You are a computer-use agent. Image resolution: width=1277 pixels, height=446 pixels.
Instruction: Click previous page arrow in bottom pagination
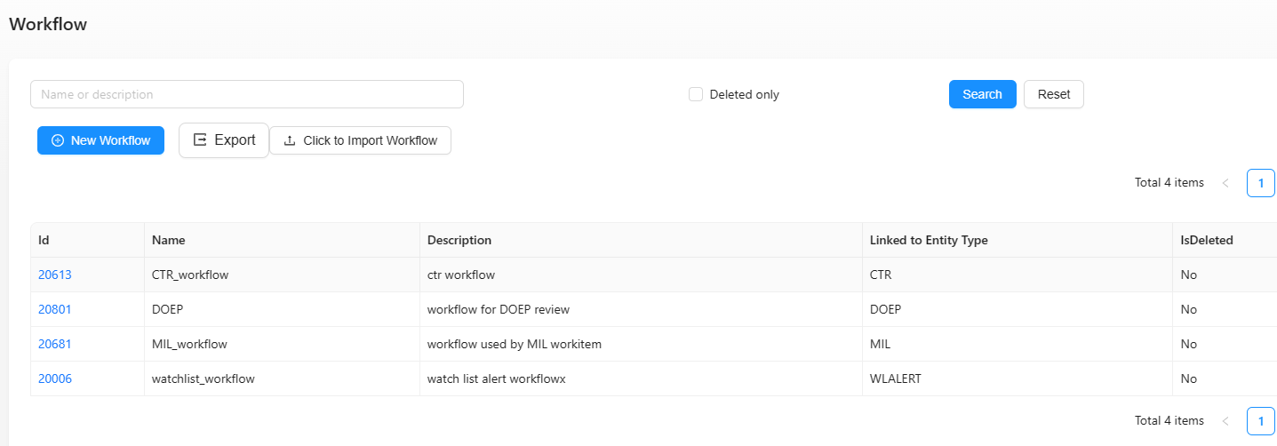pos(1225,421)
